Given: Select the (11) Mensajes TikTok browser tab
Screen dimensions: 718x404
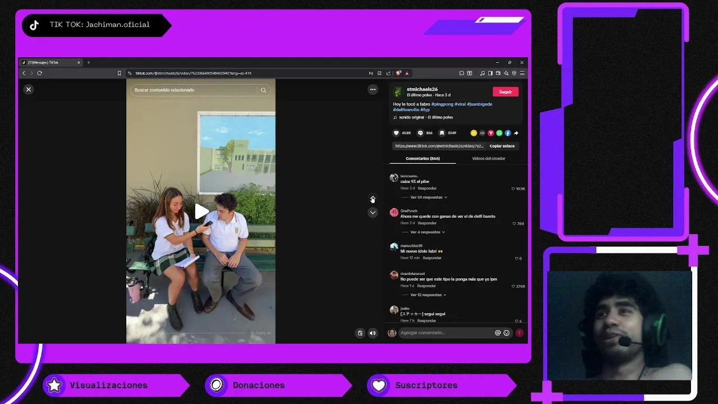Looking at the screenshot, I should 50,62.
